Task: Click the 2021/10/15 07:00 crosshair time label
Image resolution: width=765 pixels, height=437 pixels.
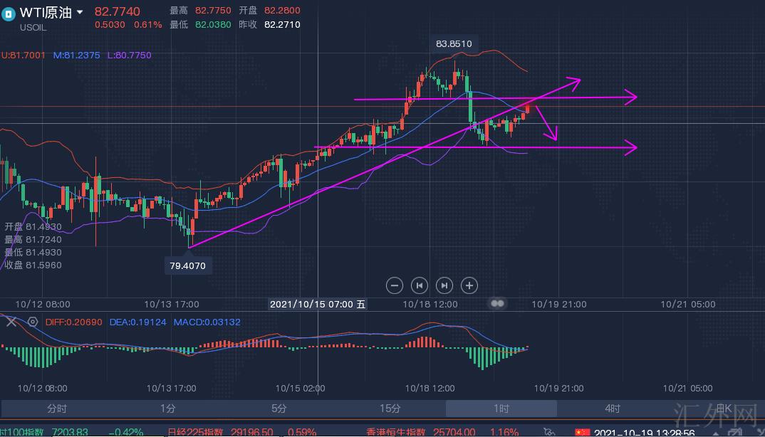Action: [x=318, y=304]
